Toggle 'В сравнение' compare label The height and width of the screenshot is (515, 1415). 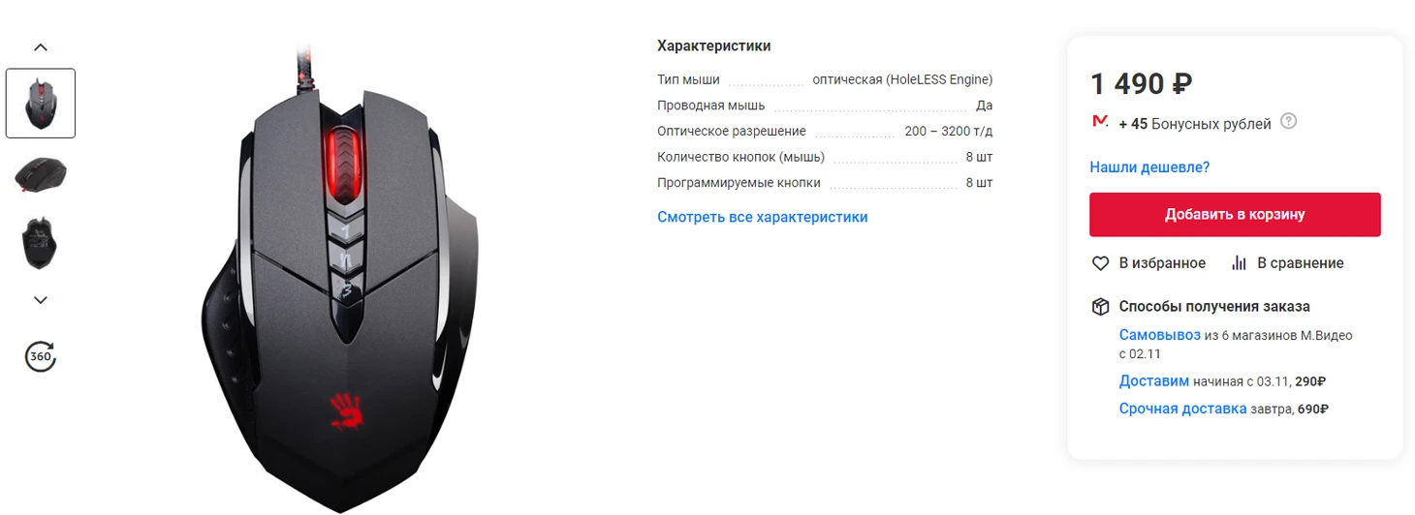tap(1301, 263)
